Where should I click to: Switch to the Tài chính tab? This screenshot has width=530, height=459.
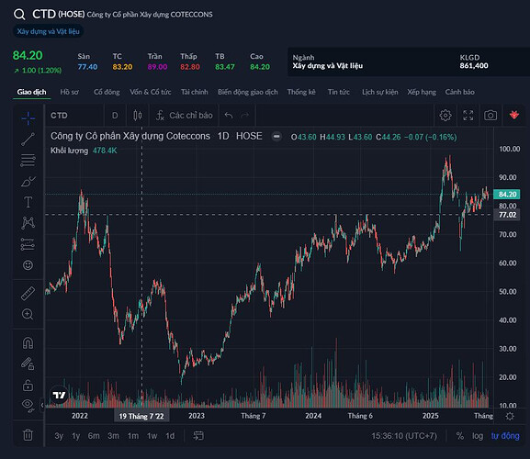(195, 92)
